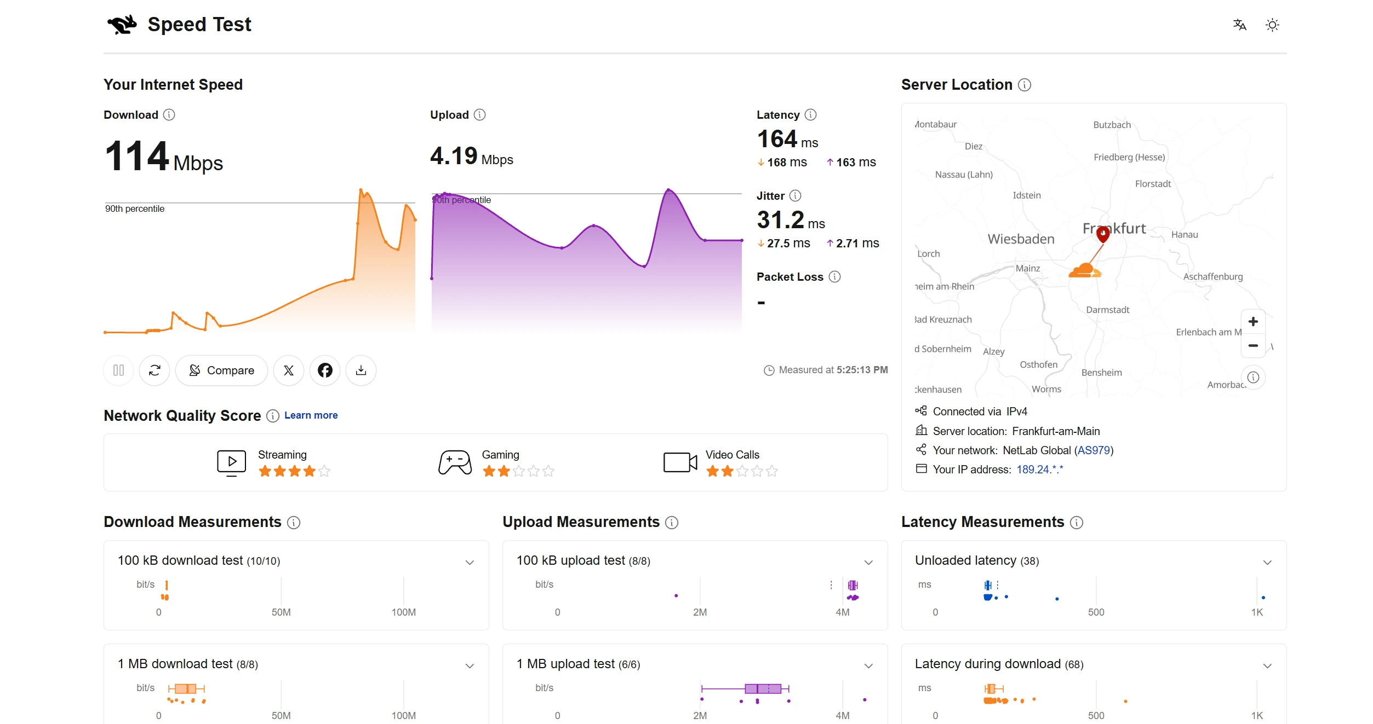Viewport: 1373px width, 724px height.
Task: Open Download Measurements info icon
Action: 294,523
